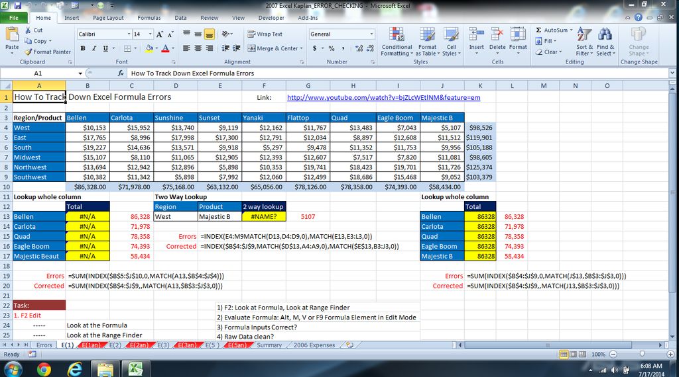The image size is (679, 377).
Task: Select the Summary worksheet tab
Action: [x=269, y=345]
